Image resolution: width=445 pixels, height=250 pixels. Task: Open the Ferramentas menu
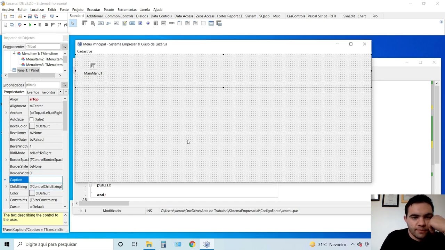click(127, 10)
